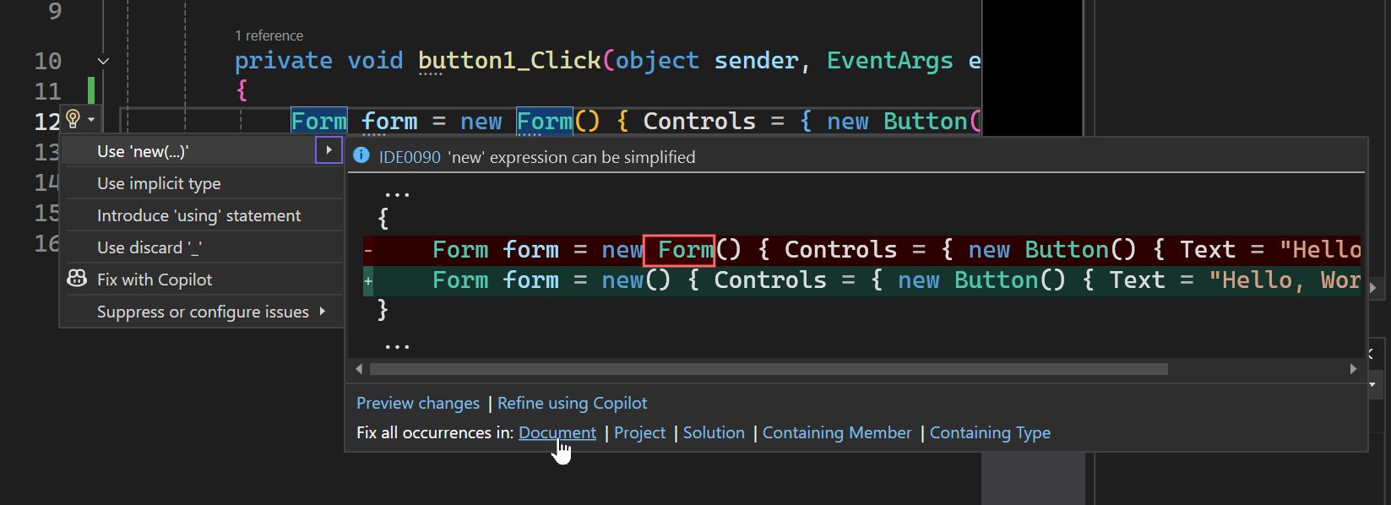
Task: Fix all occurrences in Solution
Action: (x=714, y=432)
